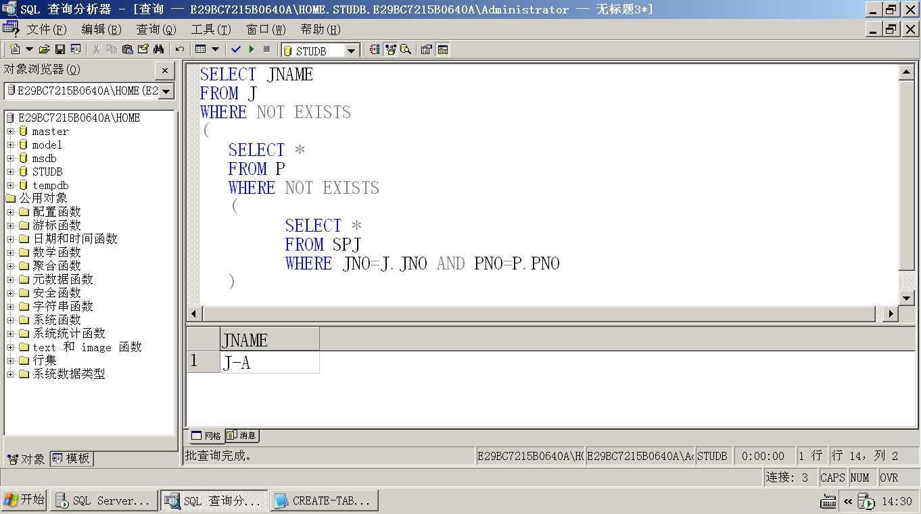Toggle the Object Browser toolbar icon
The width and height of the screenshot is (921, 514).
[x=390, y=49]
